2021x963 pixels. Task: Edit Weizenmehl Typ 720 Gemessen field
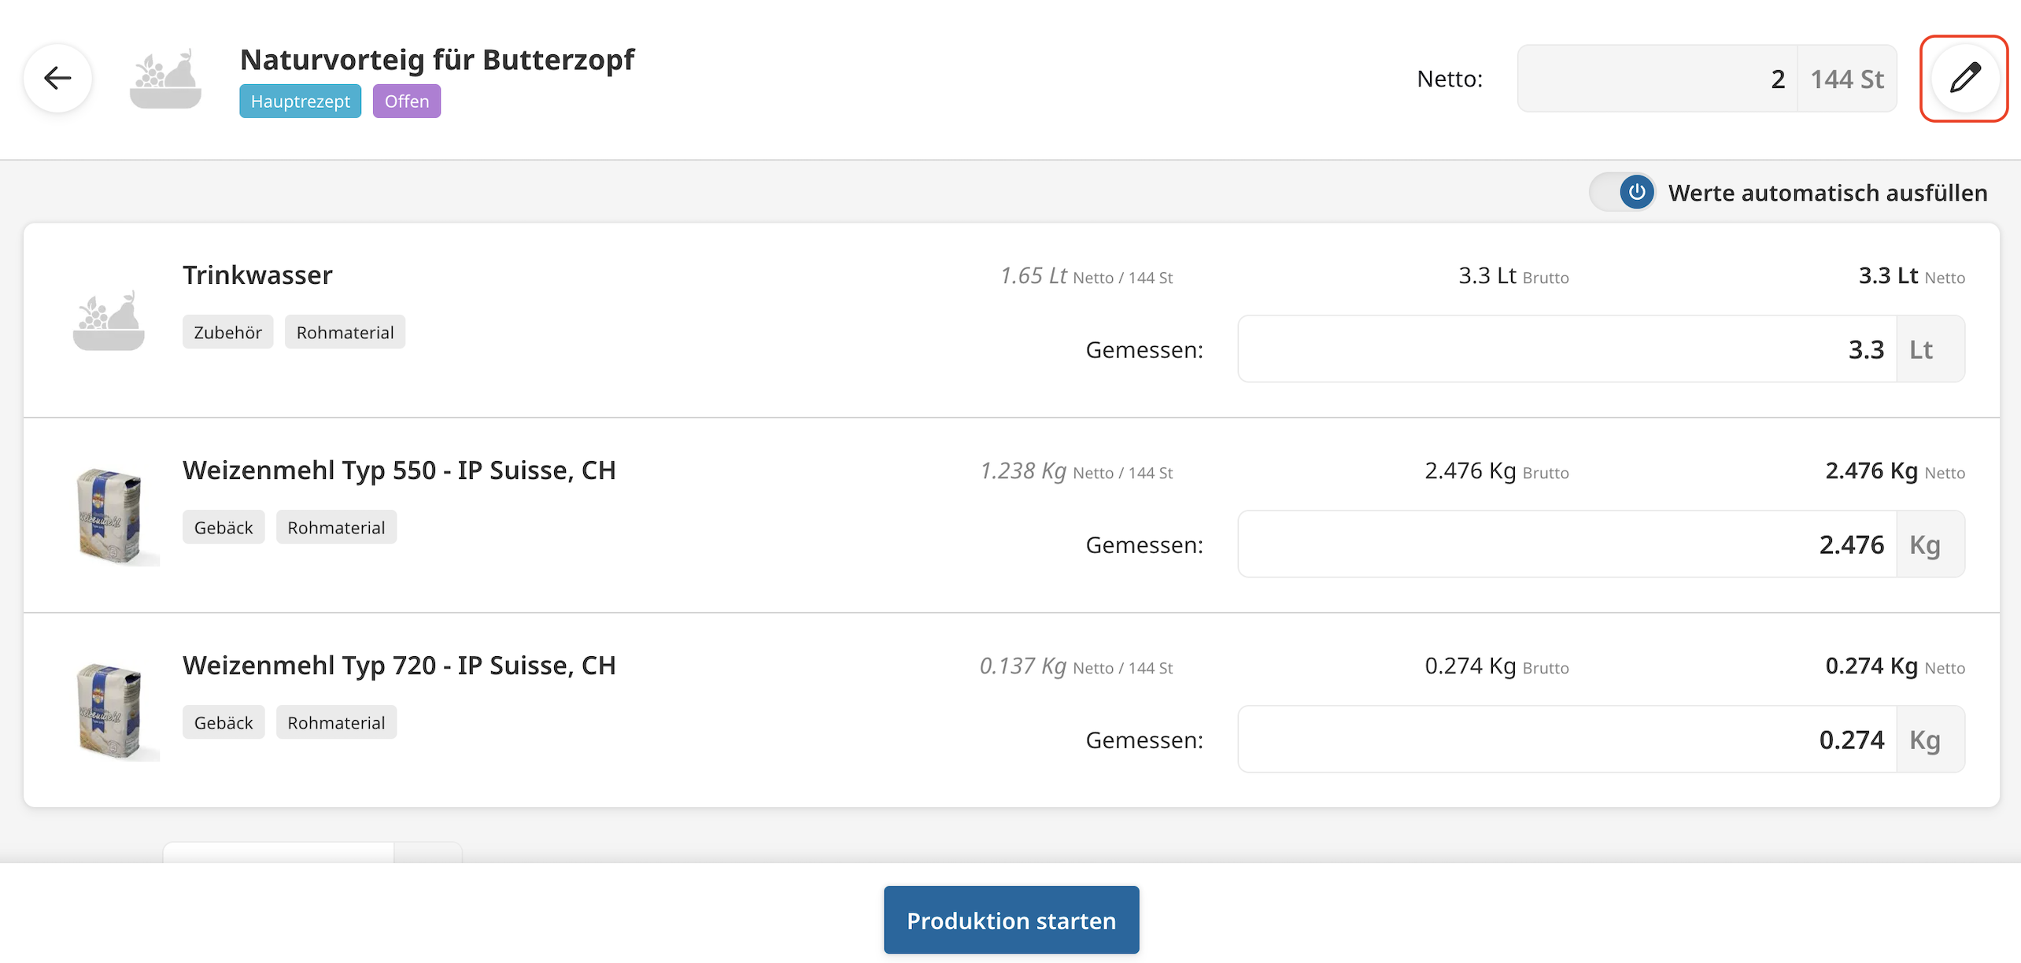[1566, 740]
